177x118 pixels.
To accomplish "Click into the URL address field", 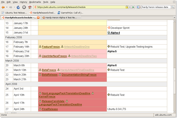I will (81, 7).
